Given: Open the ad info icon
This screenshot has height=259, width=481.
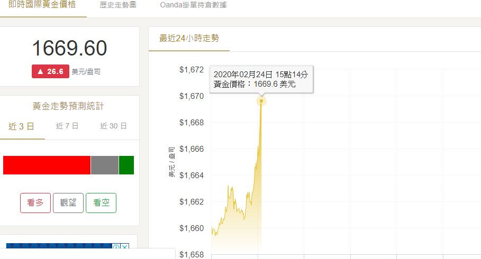Looking at the screenshot, I should pos(116,246).
